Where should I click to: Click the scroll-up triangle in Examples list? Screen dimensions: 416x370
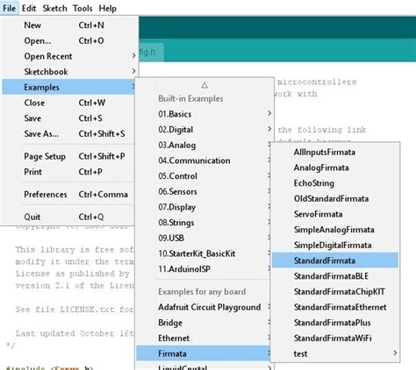point(204,85)
